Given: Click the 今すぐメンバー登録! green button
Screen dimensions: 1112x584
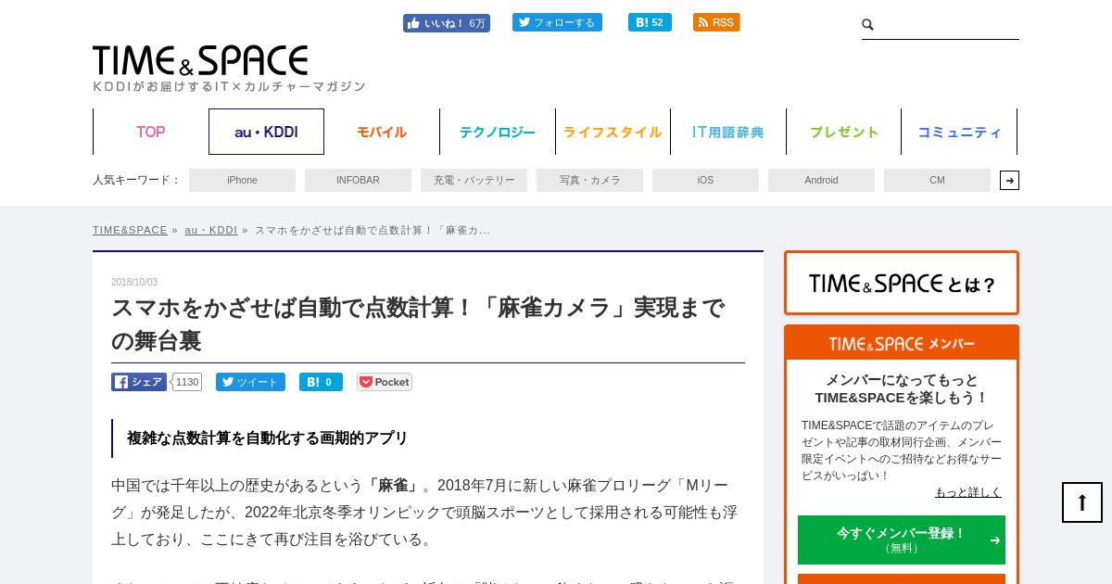Looking at the screenshot, I should point(902,540).
